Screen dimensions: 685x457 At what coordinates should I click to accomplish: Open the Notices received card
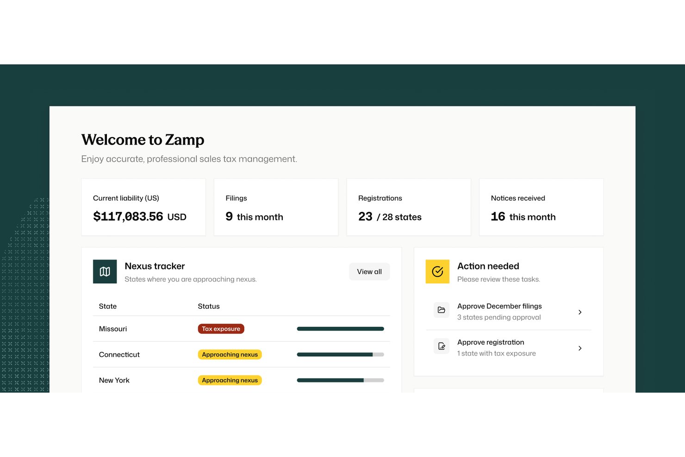coord(541,207)
